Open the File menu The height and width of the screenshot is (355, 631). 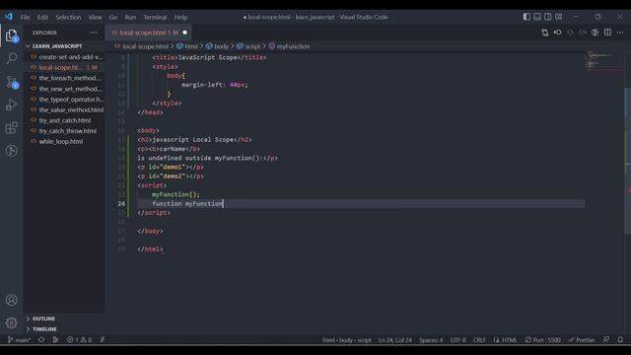pos(25,18)
